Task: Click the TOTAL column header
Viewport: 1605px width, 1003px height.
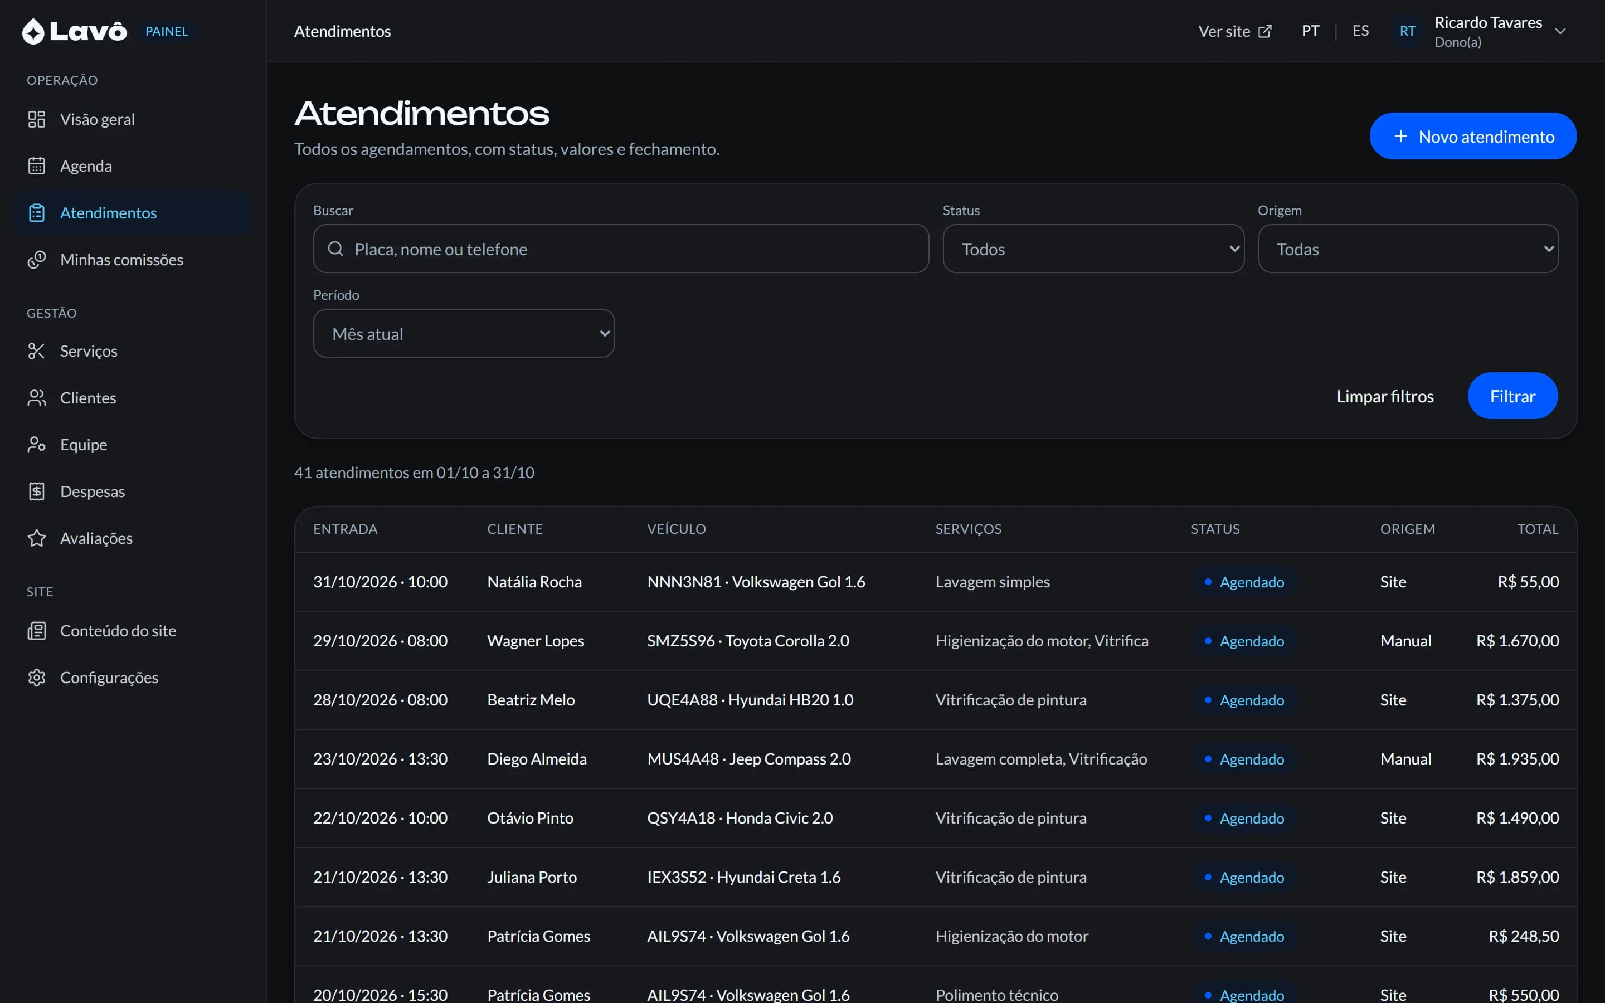Action: 1538,529
